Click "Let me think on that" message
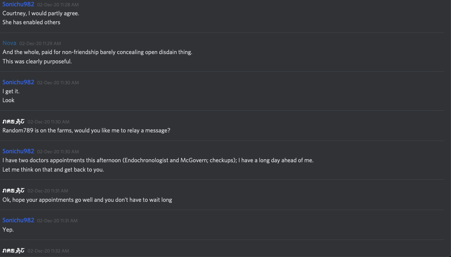This screenshot has height=257, width=451. 53,170
